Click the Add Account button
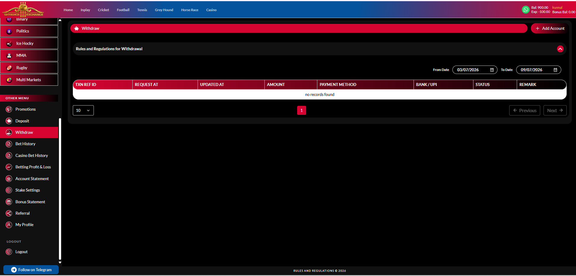The image size is (576, 276). click(550, 28)
